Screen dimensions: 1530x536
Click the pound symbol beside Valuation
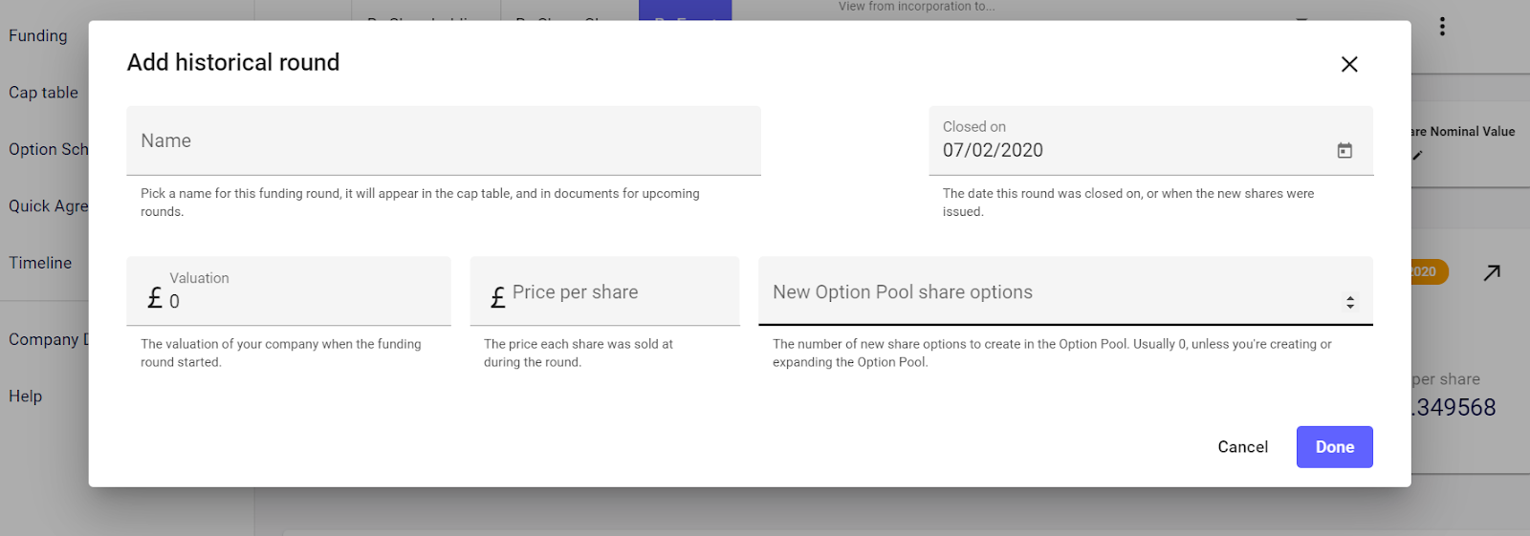click(x=155, y=299)
